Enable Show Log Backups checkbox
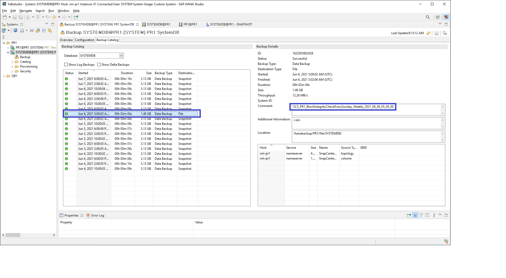Image resolution: width=506 pixels, height=278 pixels. 66,65
